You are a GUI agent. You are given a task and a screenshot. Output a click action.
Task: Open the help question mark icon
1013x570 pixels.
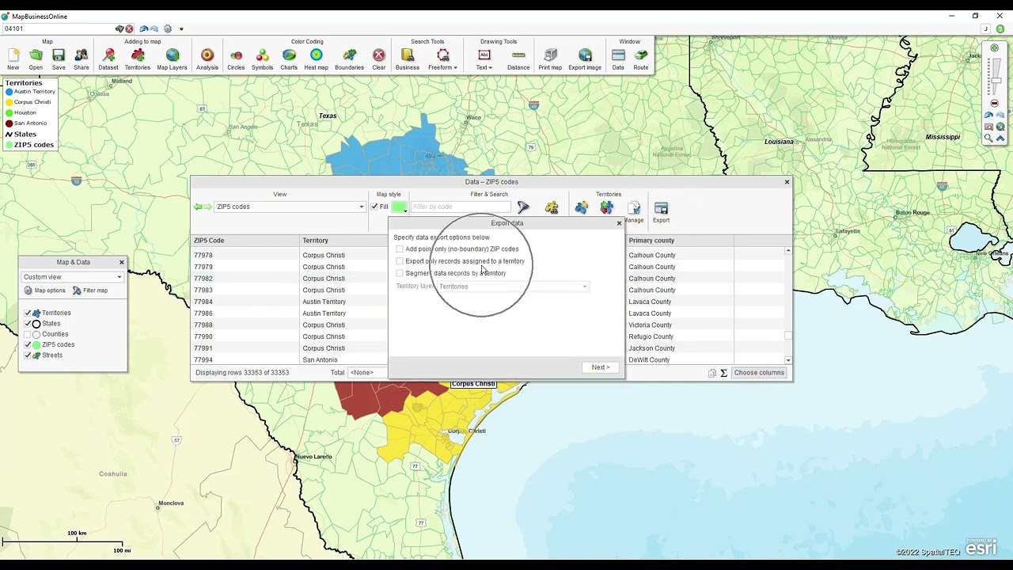(1000, 29)
